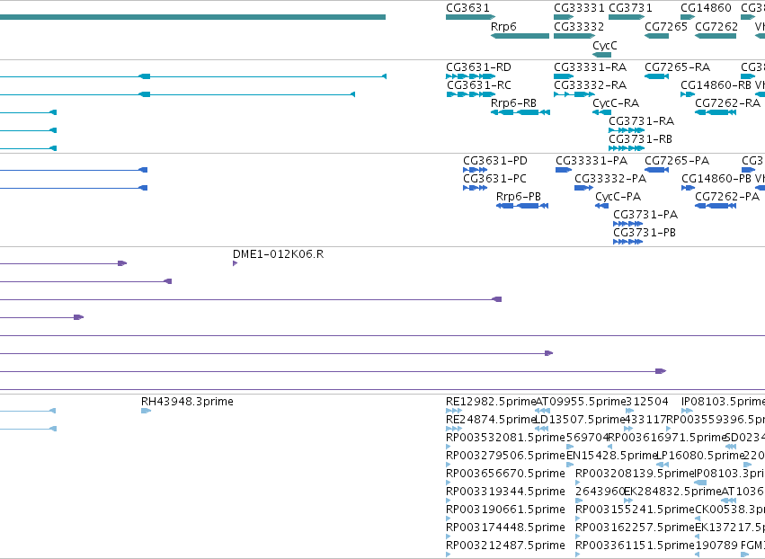Select the CG7262-RA transcript label

tap(727, 103)
